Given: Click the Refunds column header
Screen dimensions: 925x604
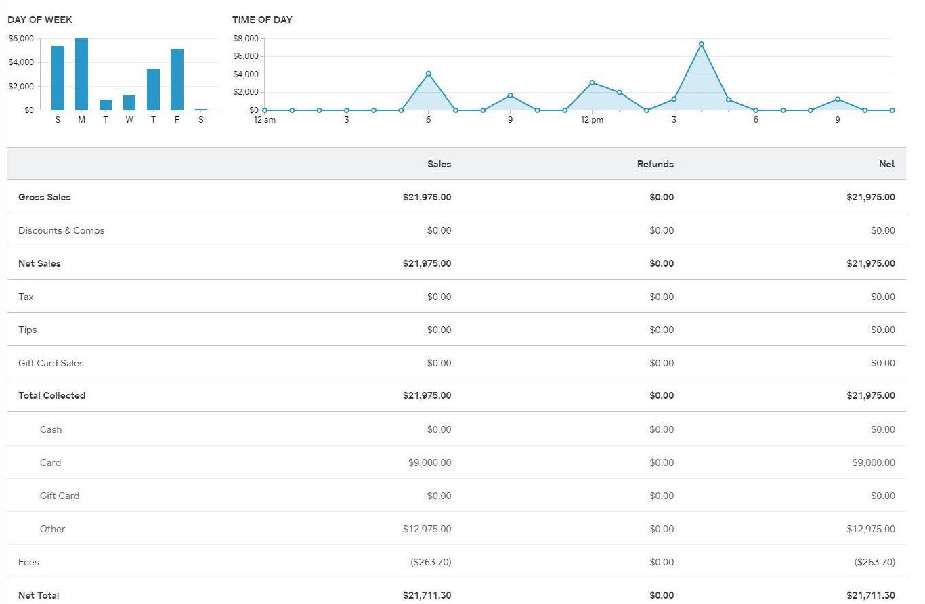Looking at the screenshot, I should (x=655, y=164).
